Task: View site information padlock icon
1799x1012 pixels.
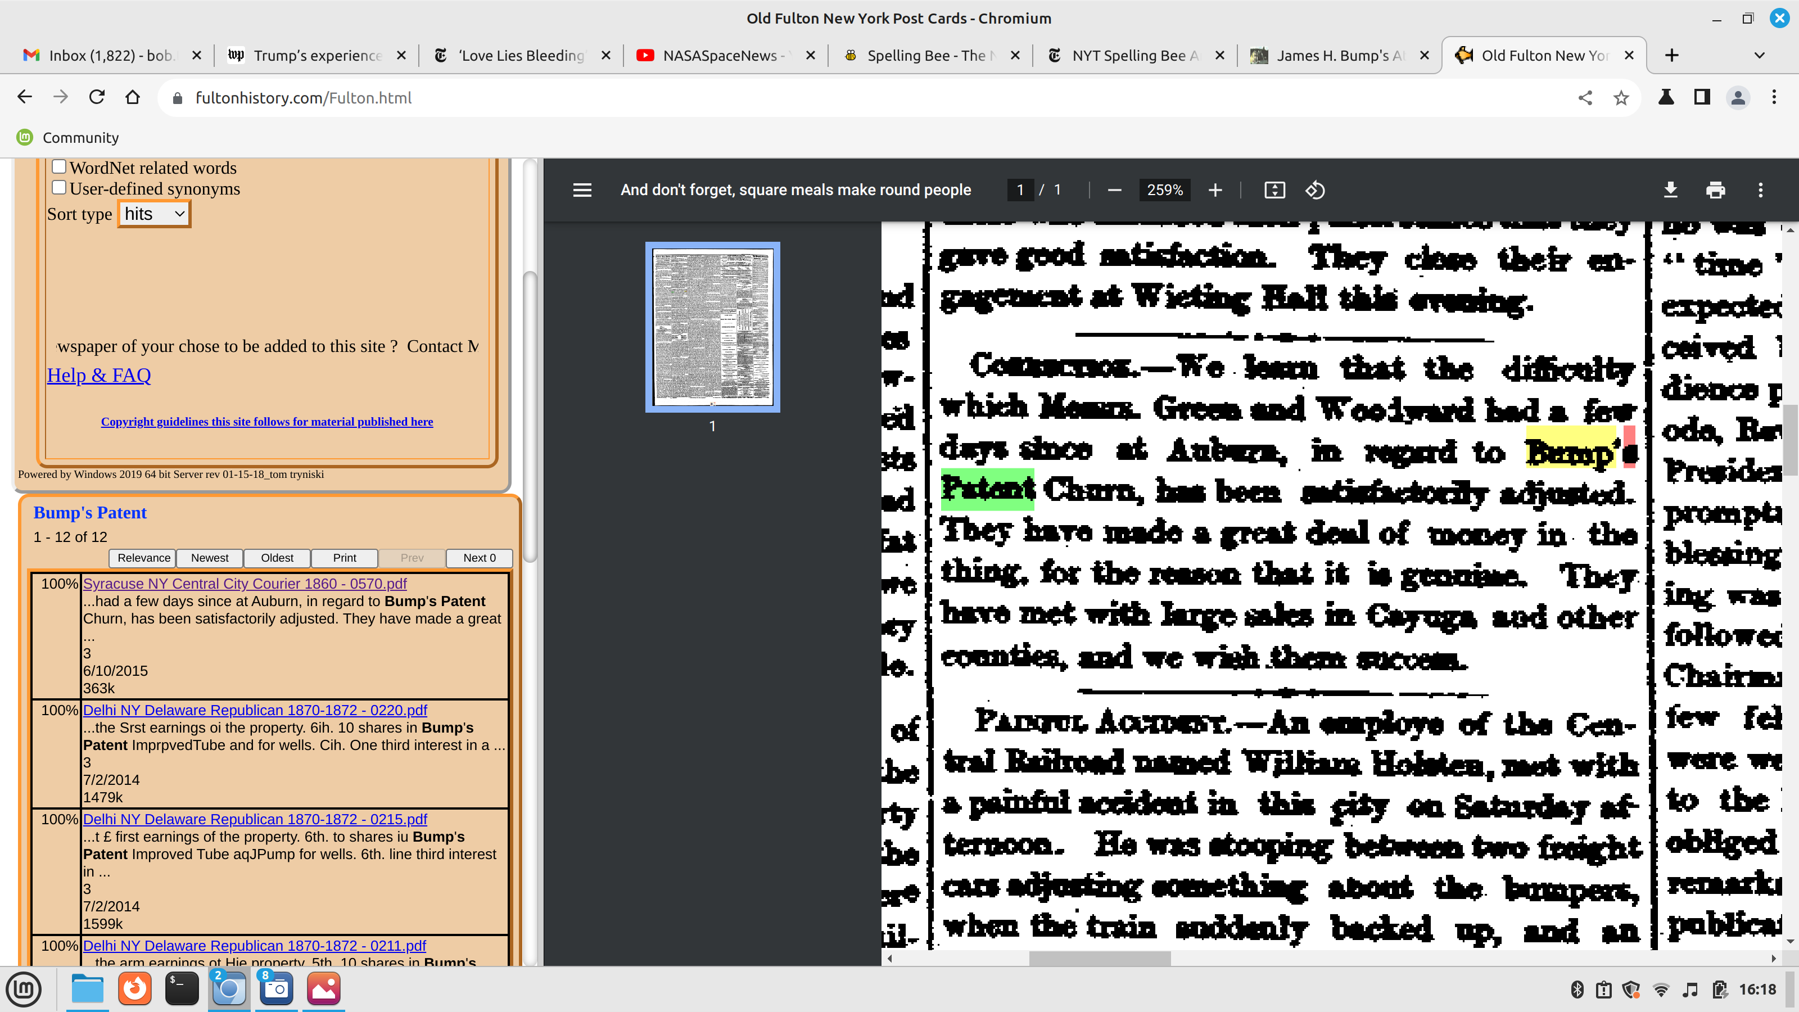Action: 178,98
